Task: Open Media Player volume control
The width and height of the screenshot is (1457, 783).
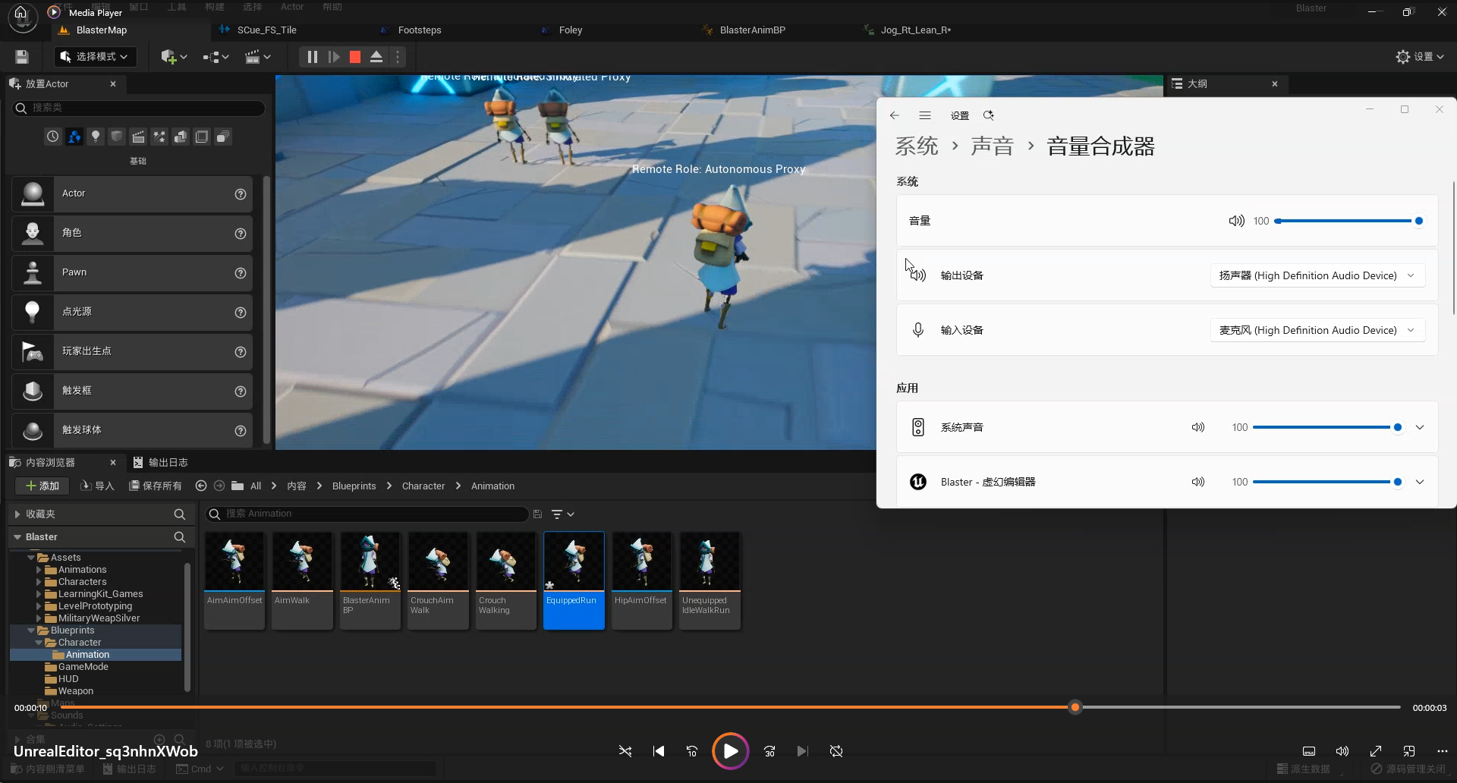Action: [x=1342, y=751]
